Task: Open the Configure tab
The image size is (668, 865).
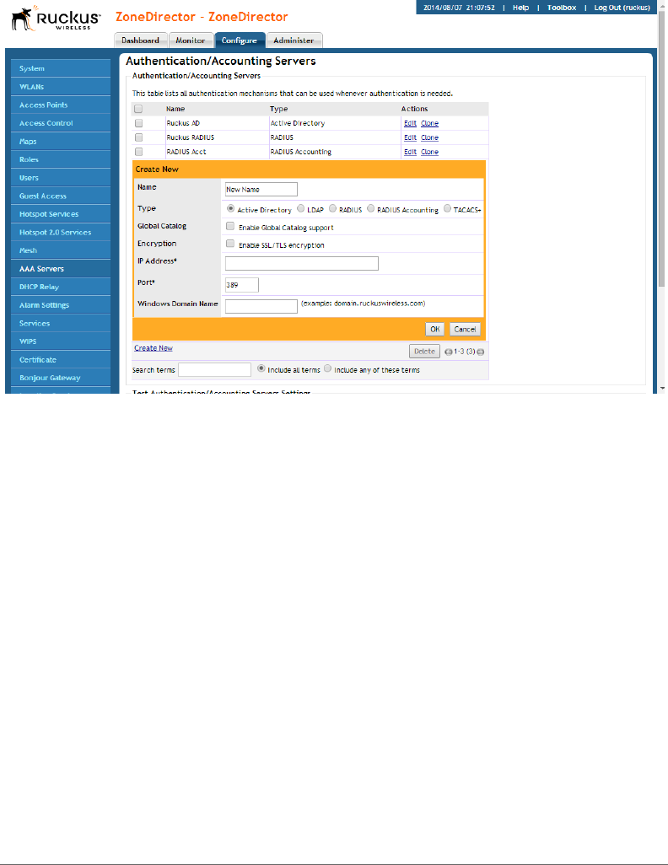Action: (x=239, y=40)
